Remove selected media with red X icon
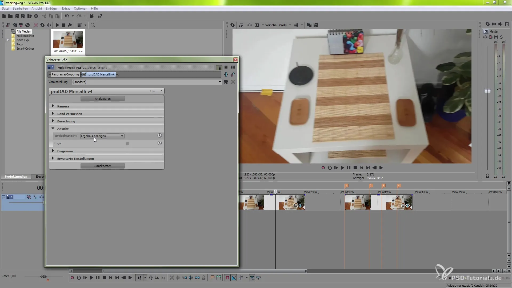512x288 pixels. pos(36,25)
